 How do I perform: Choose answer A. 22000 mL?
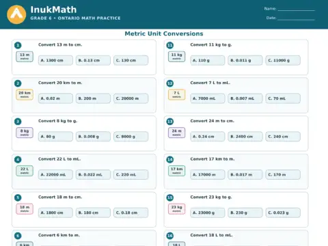[55, 174]
